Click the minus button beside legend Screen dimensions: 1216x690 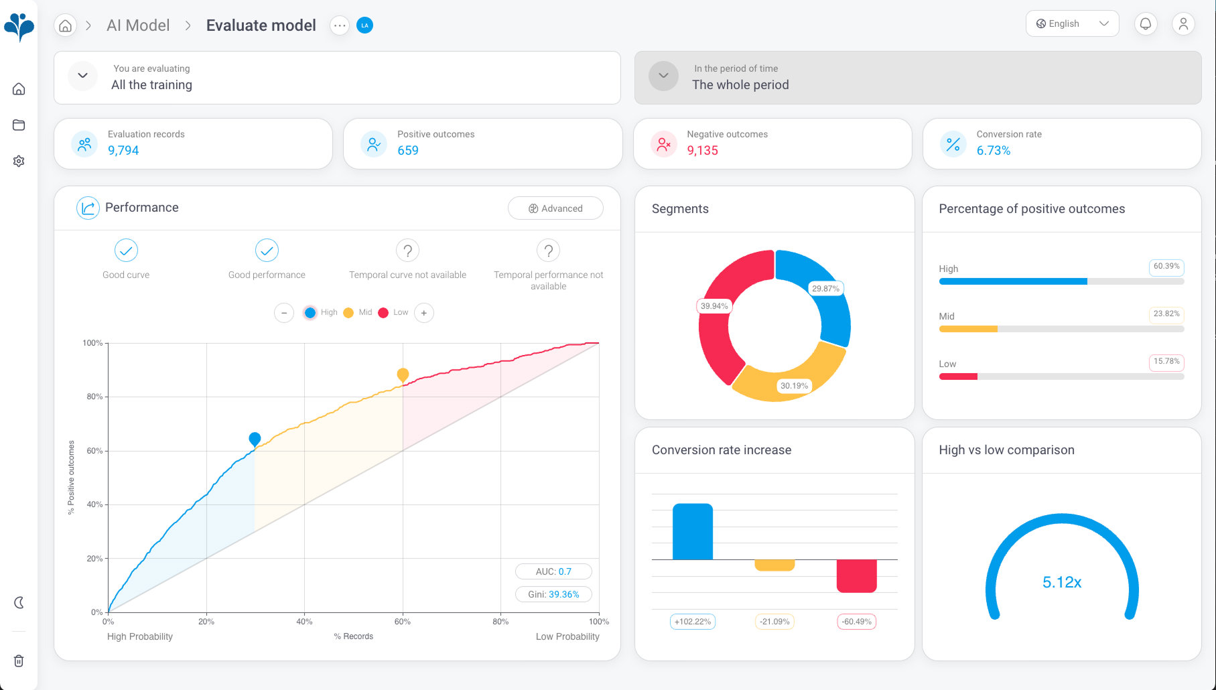pos(284,313)
